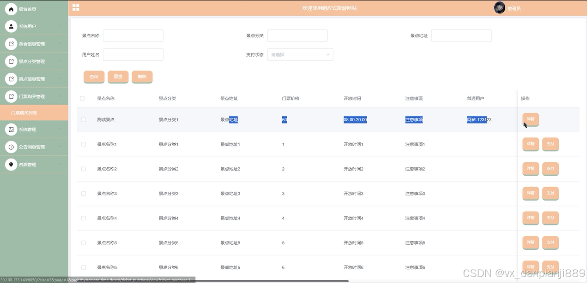Check the checkbox for row 景点名称6
587x283 pixels.
84,267
